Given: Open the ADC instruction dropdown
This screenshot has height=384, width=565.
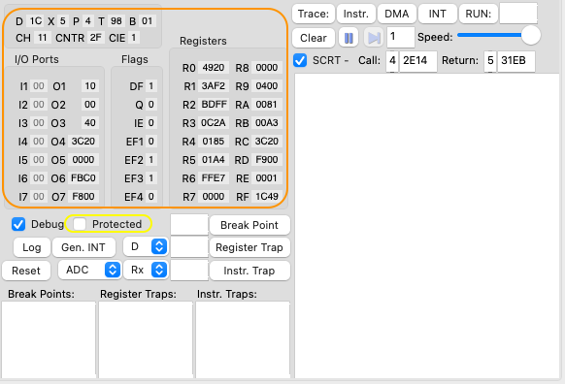Looking at the screenshot, I should pyautogui.click(x=89, y=270).
